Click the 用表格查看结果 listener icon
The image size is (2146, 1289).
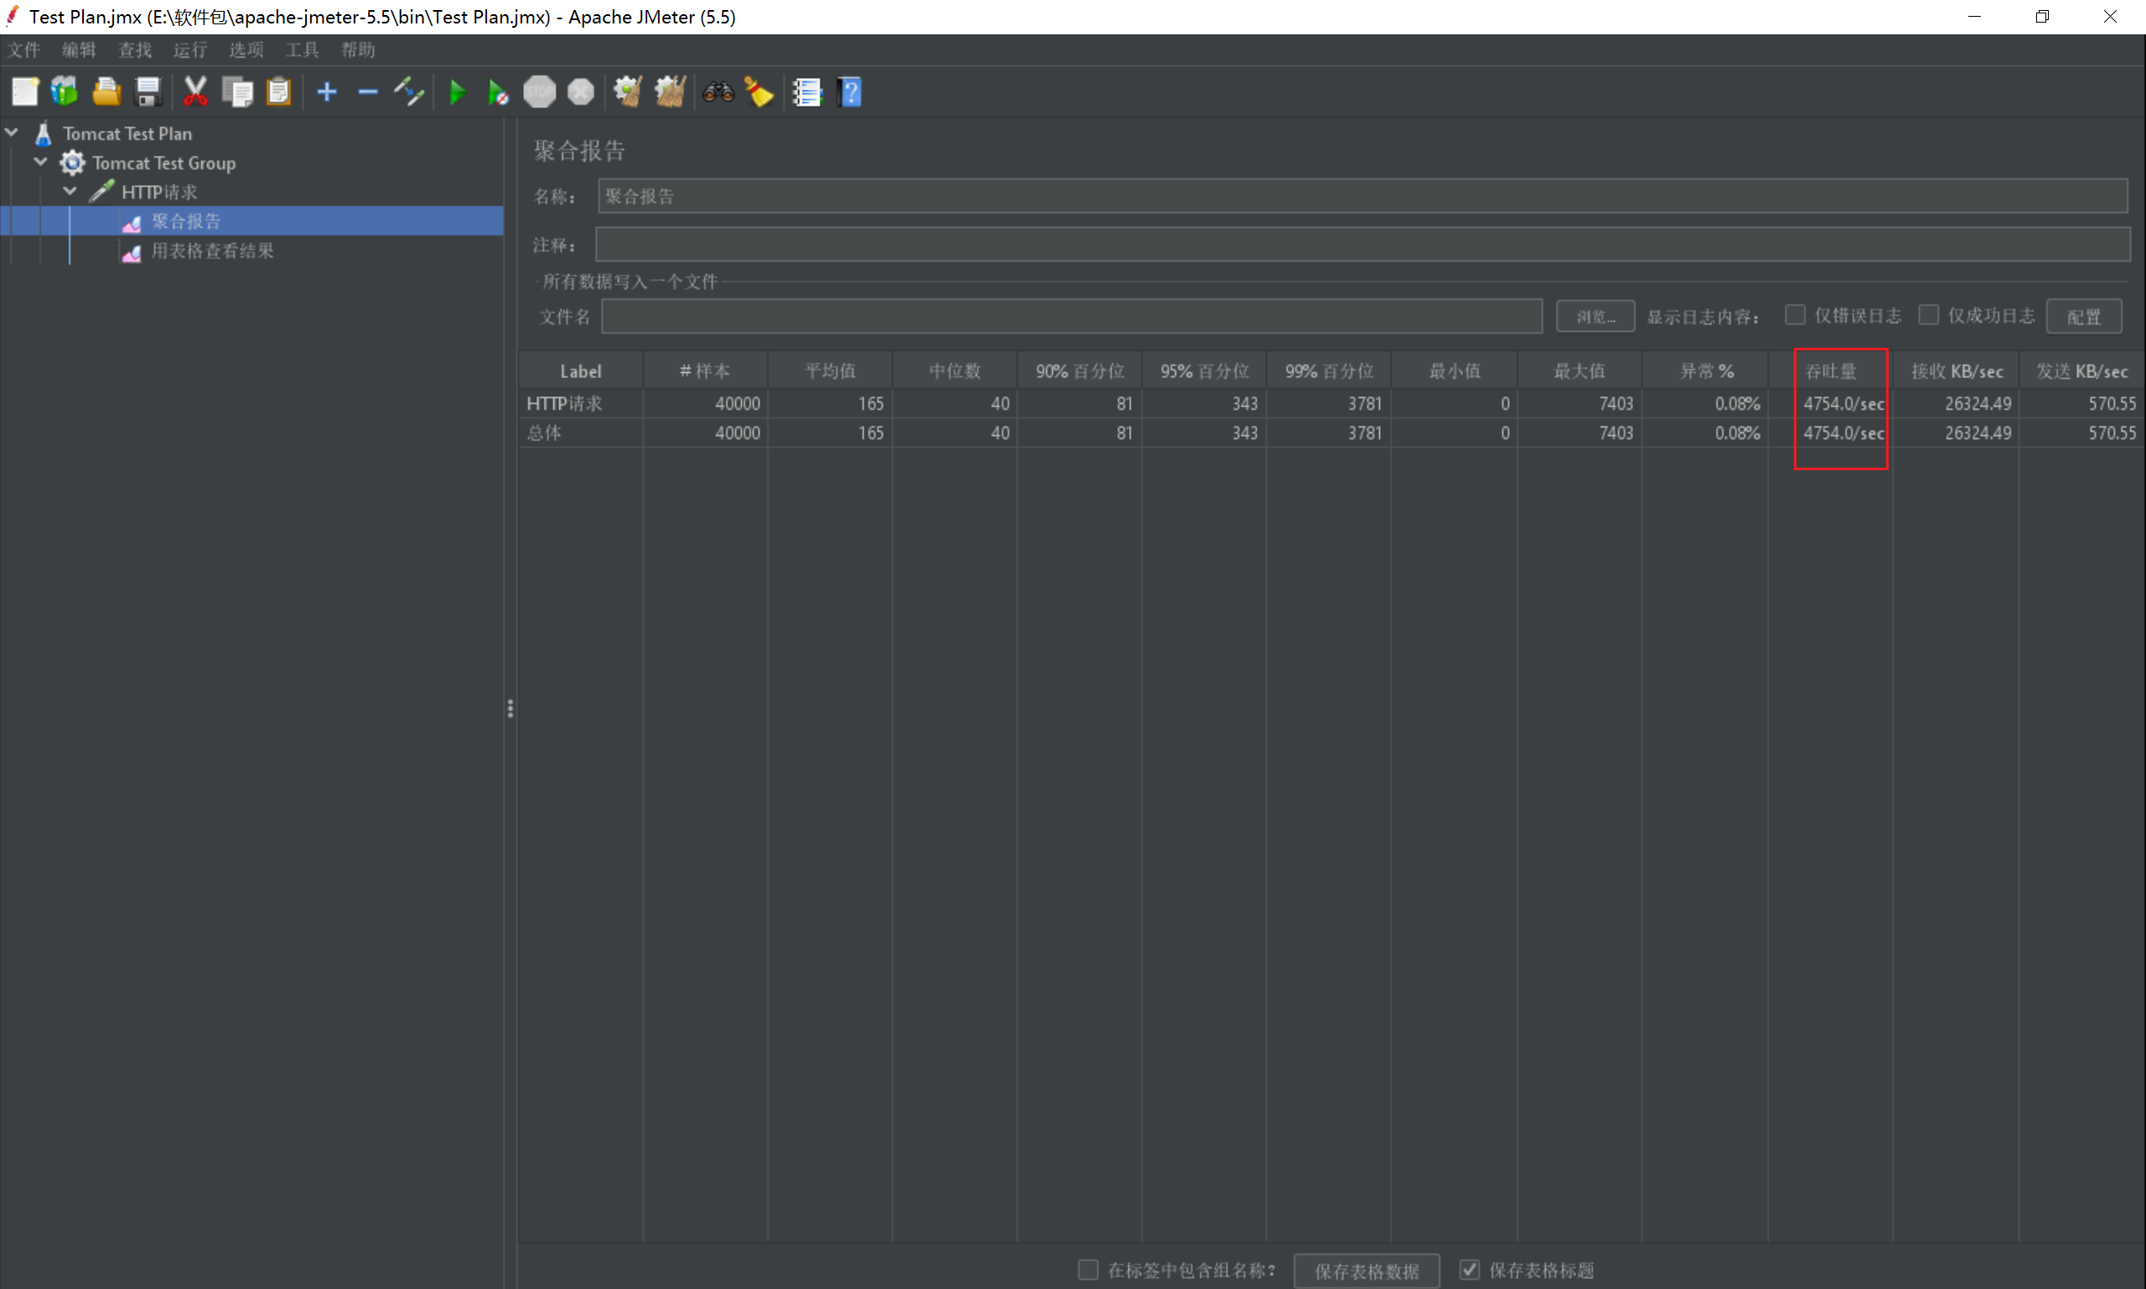132,253
